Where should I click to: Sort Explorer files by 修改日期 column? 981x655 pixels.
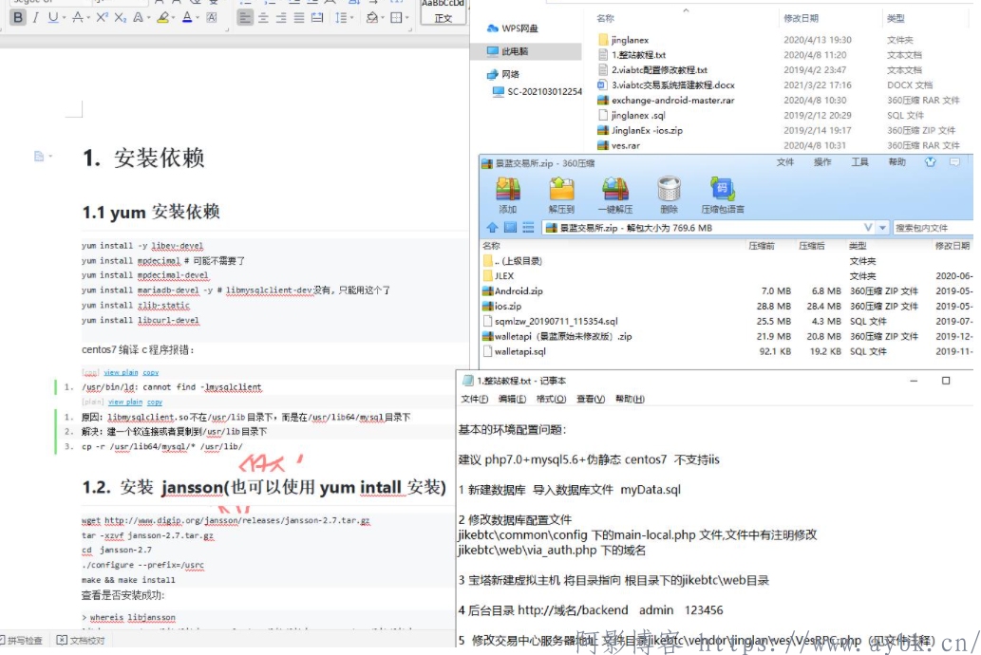(x=801, y=18)
